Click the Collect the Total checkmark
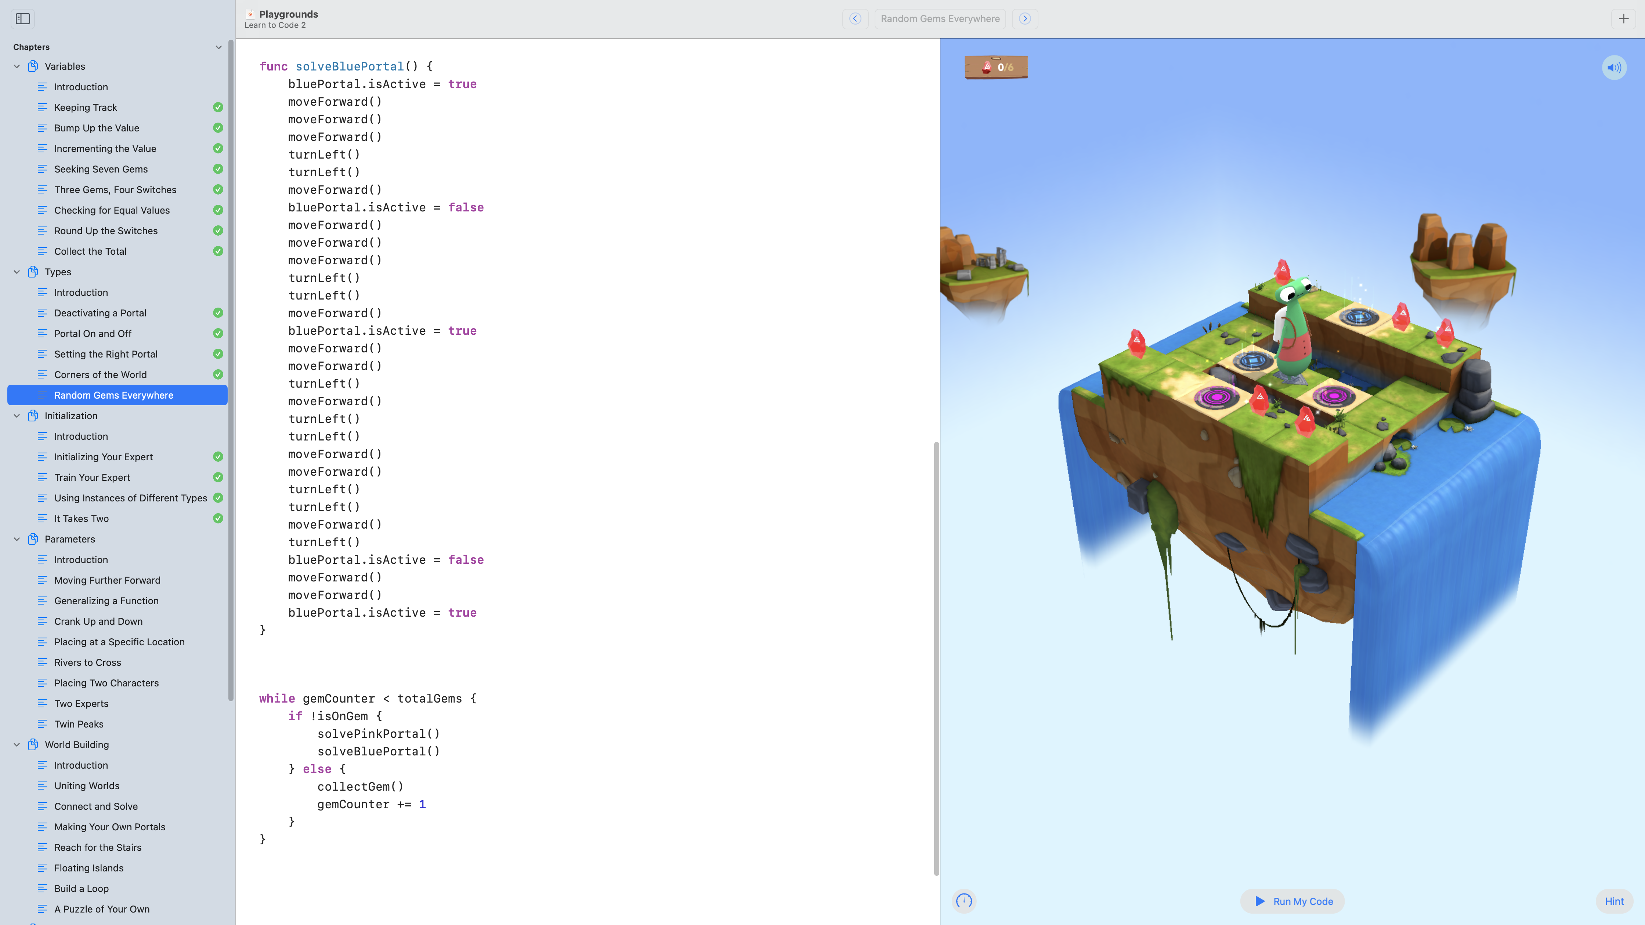This screenshot has height=925, width=1645. coord(218,251)
